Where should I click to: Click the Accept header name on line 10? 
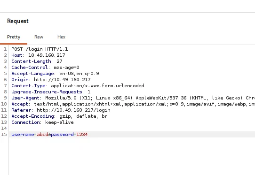point(20,104)
